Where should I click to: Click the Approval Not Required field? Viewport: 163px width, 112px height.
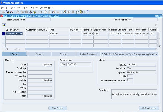pyautogui.click(x=141, y=72)
